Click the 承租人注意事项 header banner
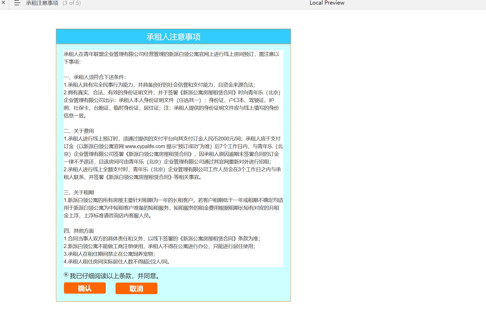Viewport: 486px width, 319px height. [x=173, y=37]
